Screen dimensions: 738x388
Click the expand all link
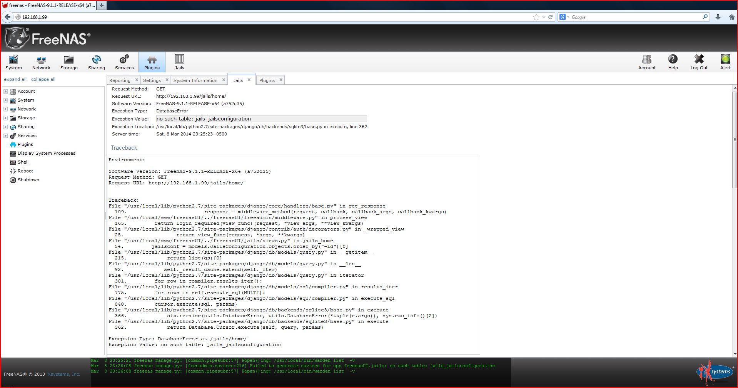click(15, 79)
